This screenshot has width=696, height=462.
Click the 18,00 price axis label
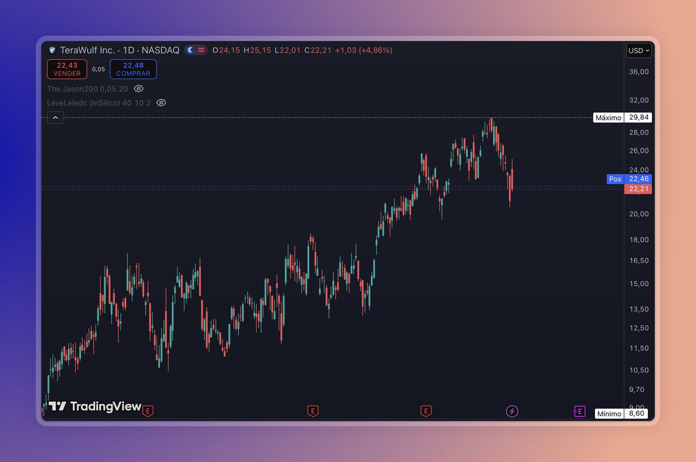coord(639,240)
